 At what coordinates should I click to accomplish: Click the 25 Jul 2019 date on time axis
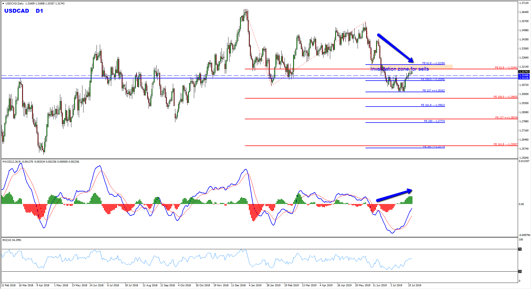pos(415,285)
